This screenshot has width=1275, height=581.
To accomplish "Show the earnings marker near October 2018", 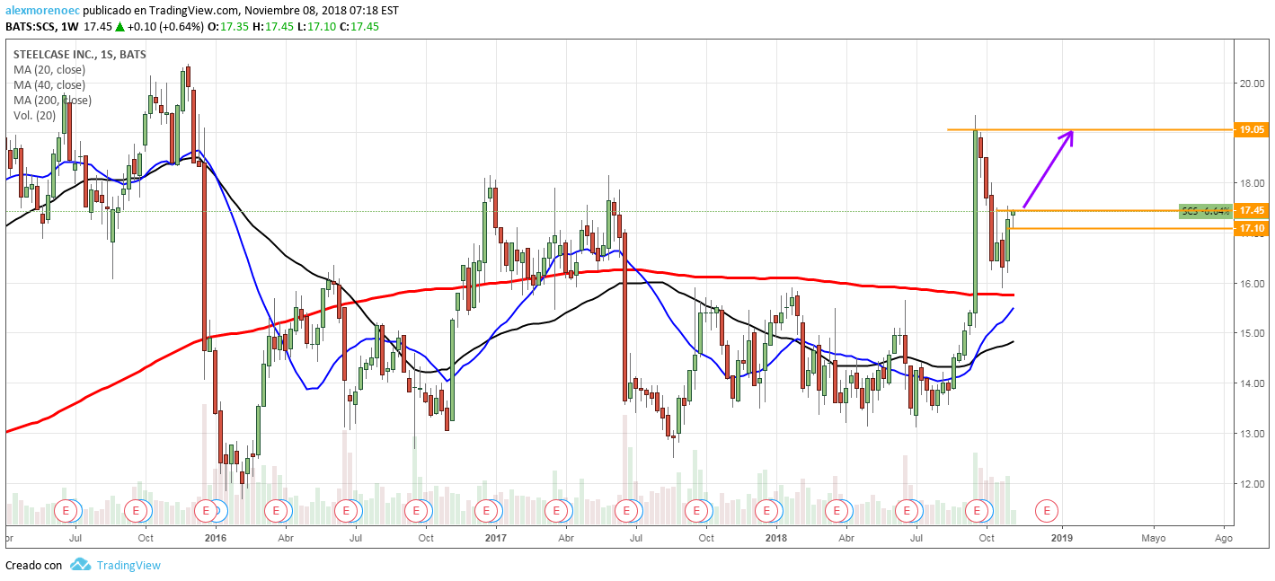I will point(977,511).
